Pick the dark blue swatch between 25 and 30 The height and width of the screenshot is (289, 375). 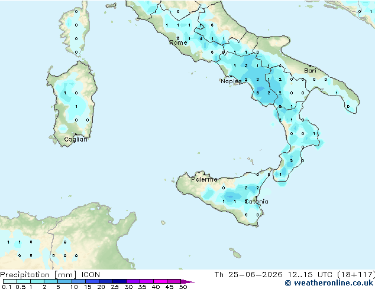[x=119, y=281]
